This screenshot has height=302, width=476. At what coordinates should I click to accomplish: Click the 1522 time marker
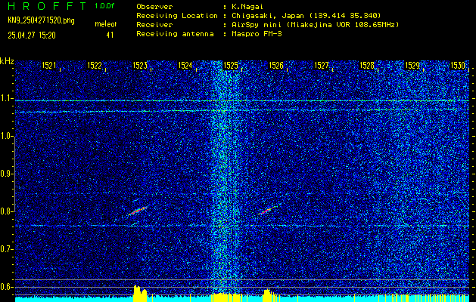click(x=94, y=66)
